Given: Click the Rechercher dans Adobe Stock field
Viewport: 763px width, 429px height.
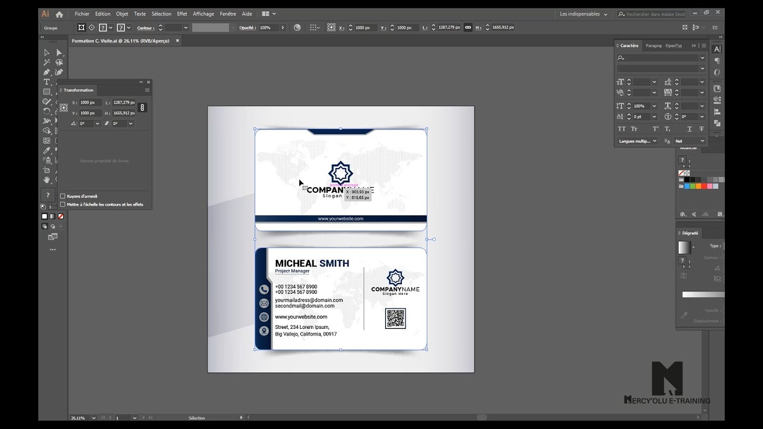Looking at the screenshot, I should pos(652,14).
